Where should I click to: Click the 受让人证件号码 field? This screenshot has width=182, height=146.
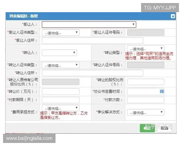[146, 33]
